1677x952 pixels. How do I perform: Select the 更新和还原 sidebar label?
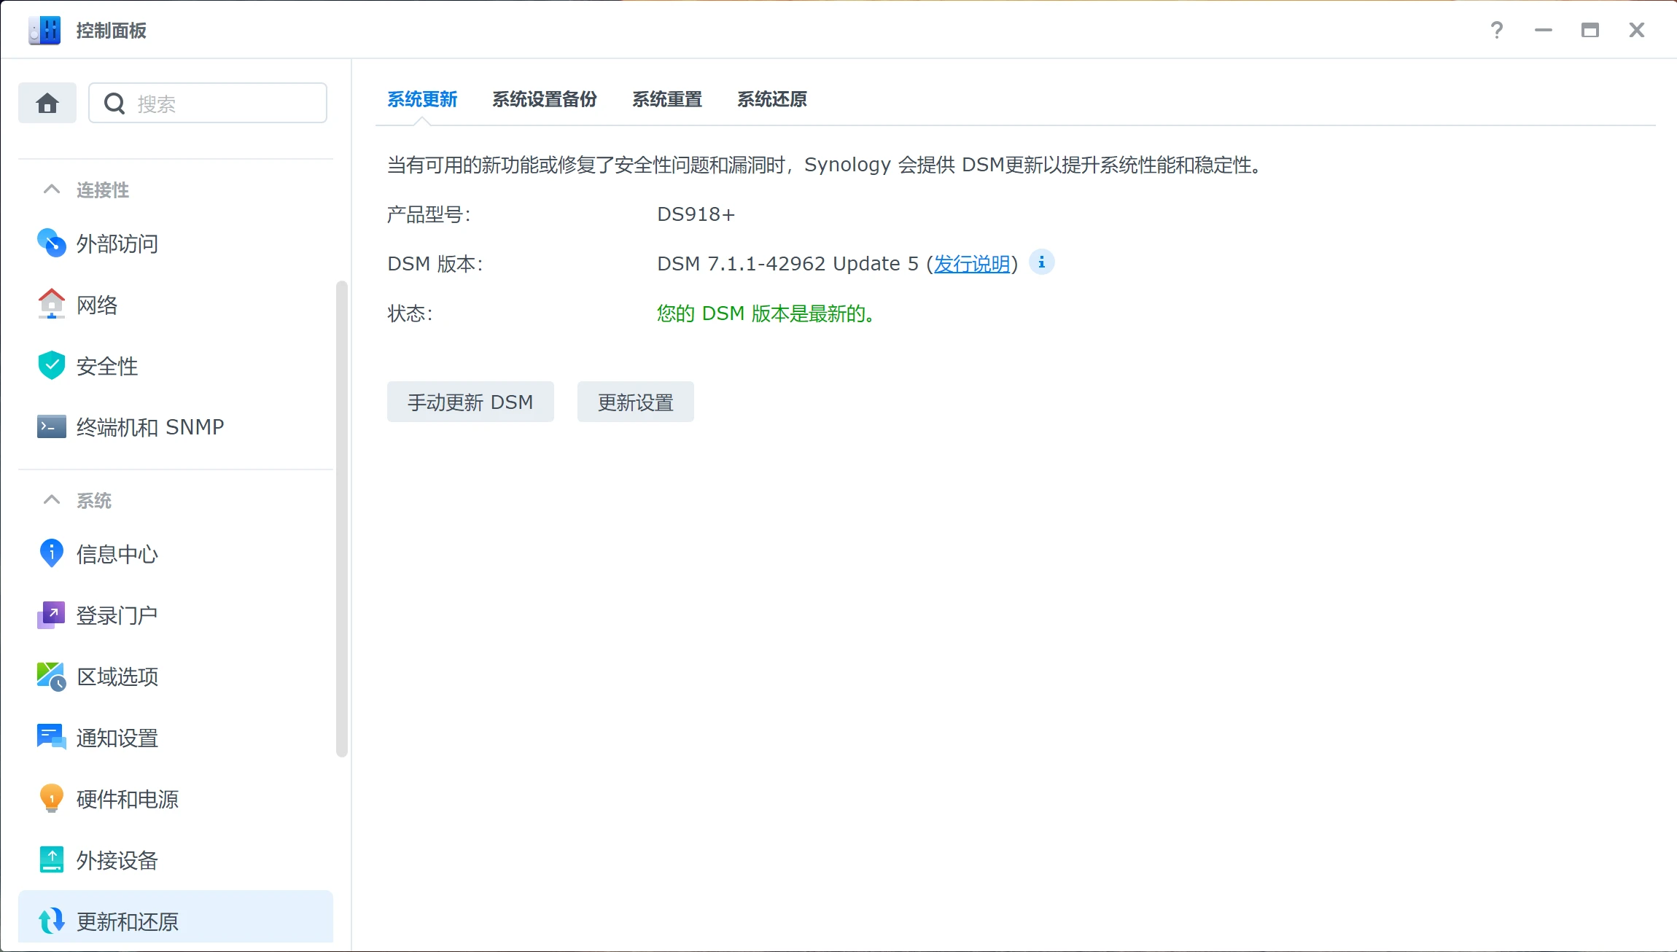coord(128,921)
